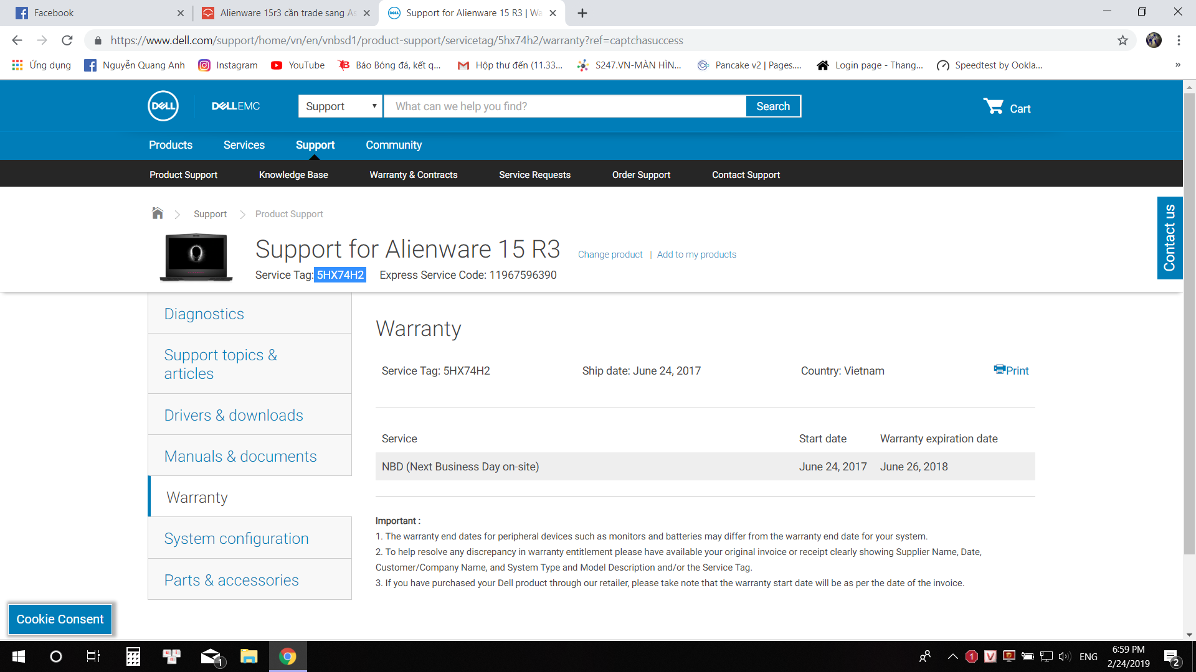Click the 'What can we help' search field
1196x672 pixels.
tap(564, 106)
